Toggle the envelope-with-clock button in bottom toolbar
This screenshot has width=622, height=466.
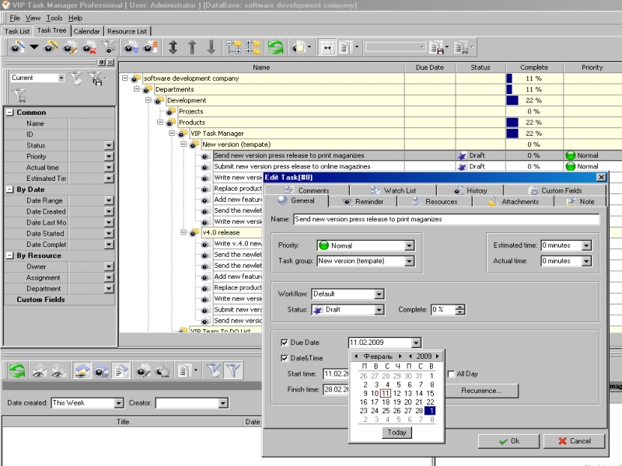[x=101, y=371]
